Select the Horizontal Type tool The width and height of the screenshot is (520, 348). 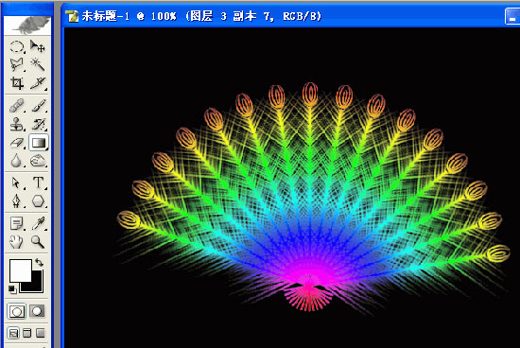38,183
